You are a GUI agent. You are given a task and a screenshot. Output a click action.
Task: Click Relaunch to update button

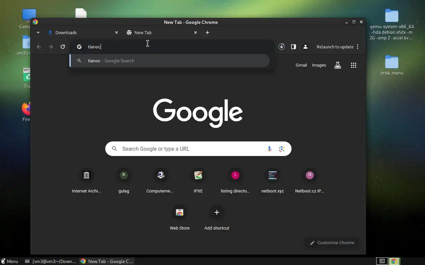[335, 47]
